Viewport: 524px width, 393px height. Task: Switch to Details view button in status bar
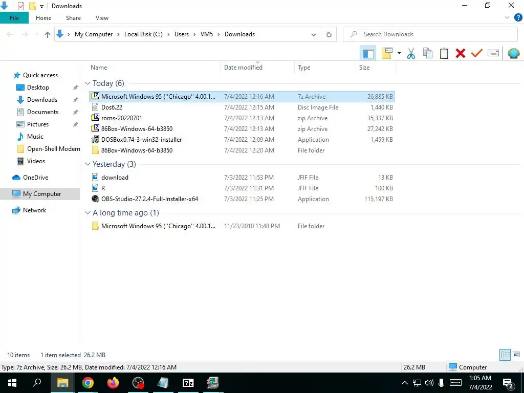pyautogui.click(x=505, y=355)
